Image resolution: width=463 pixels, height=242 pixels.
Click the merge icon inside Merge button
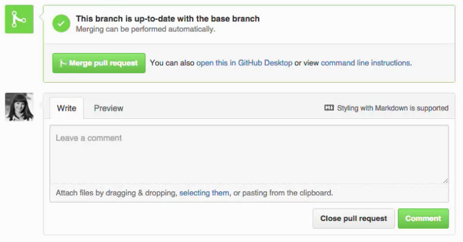[x=63, y=63]
